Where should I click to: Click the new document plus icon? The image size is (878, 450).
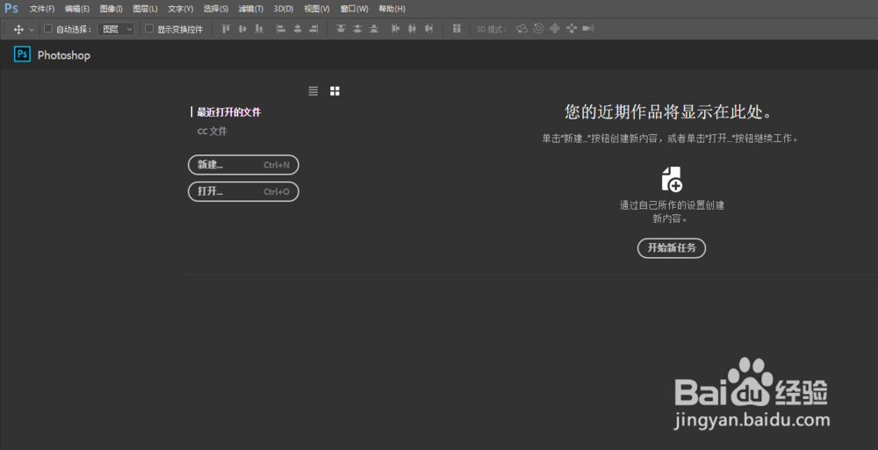point(672,179)
